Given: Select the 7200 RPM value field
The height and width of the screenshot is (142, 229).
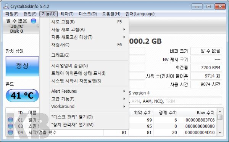Looking at the screenshot, I should (x=206, y=68).
